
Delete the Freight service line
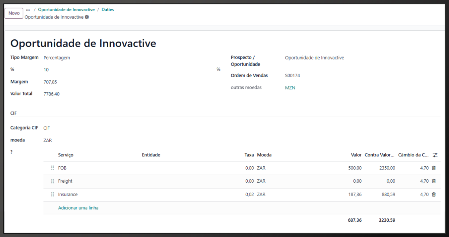[x=434, y=181]
